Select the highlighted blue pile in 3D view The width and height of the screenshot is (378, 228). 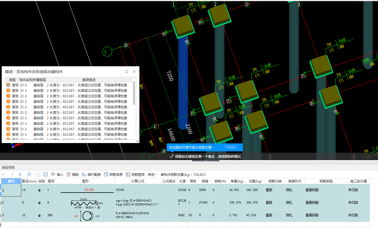coord(183,82)
